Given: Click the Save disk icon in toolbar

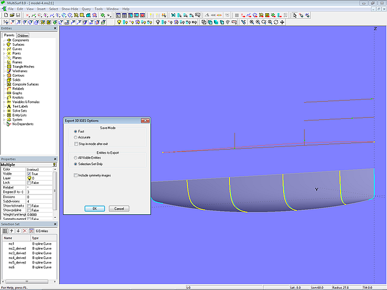Looking at the screenshot, I should click(x=17, y=15).
